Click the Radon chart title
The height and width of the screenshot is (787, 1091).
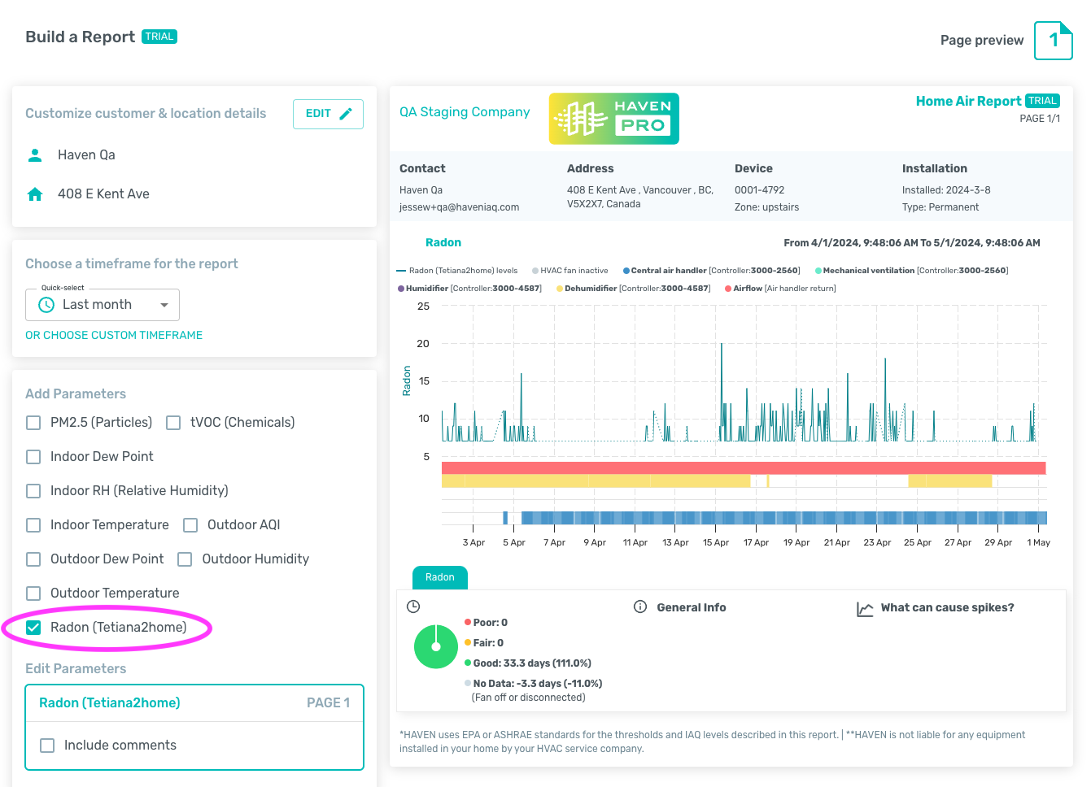(x=443, y=242)
